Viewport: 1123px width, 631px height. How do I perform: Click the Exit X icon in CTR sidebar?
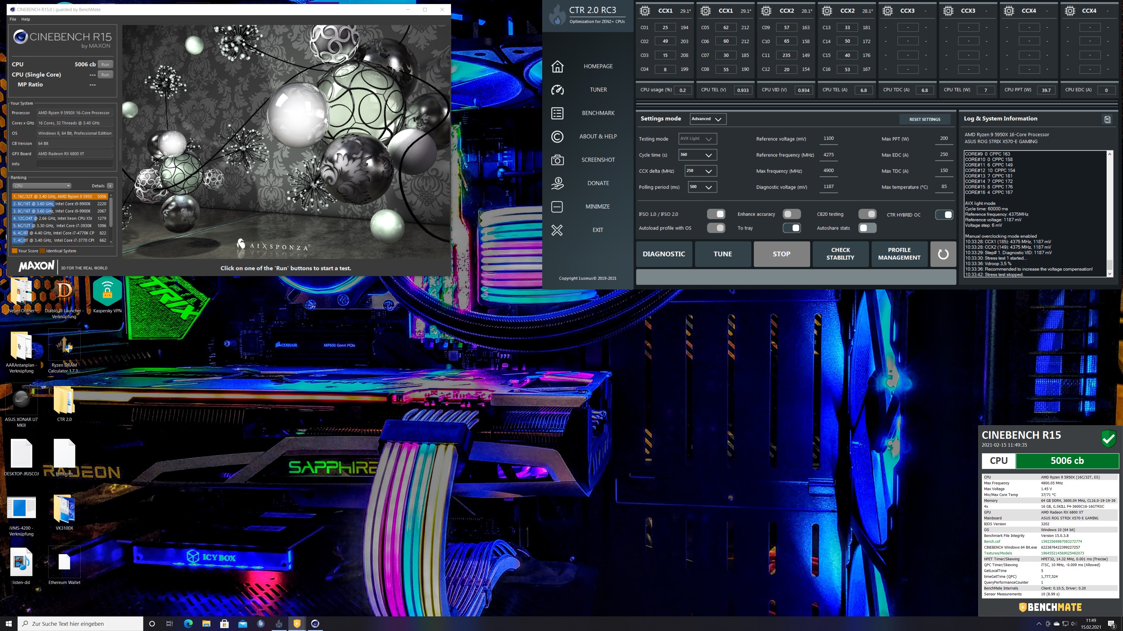(557, 230)
